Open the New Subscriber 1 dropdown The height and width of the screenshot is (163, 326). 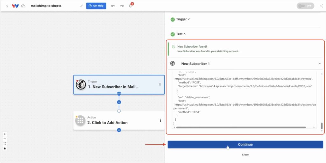[245, 64]
